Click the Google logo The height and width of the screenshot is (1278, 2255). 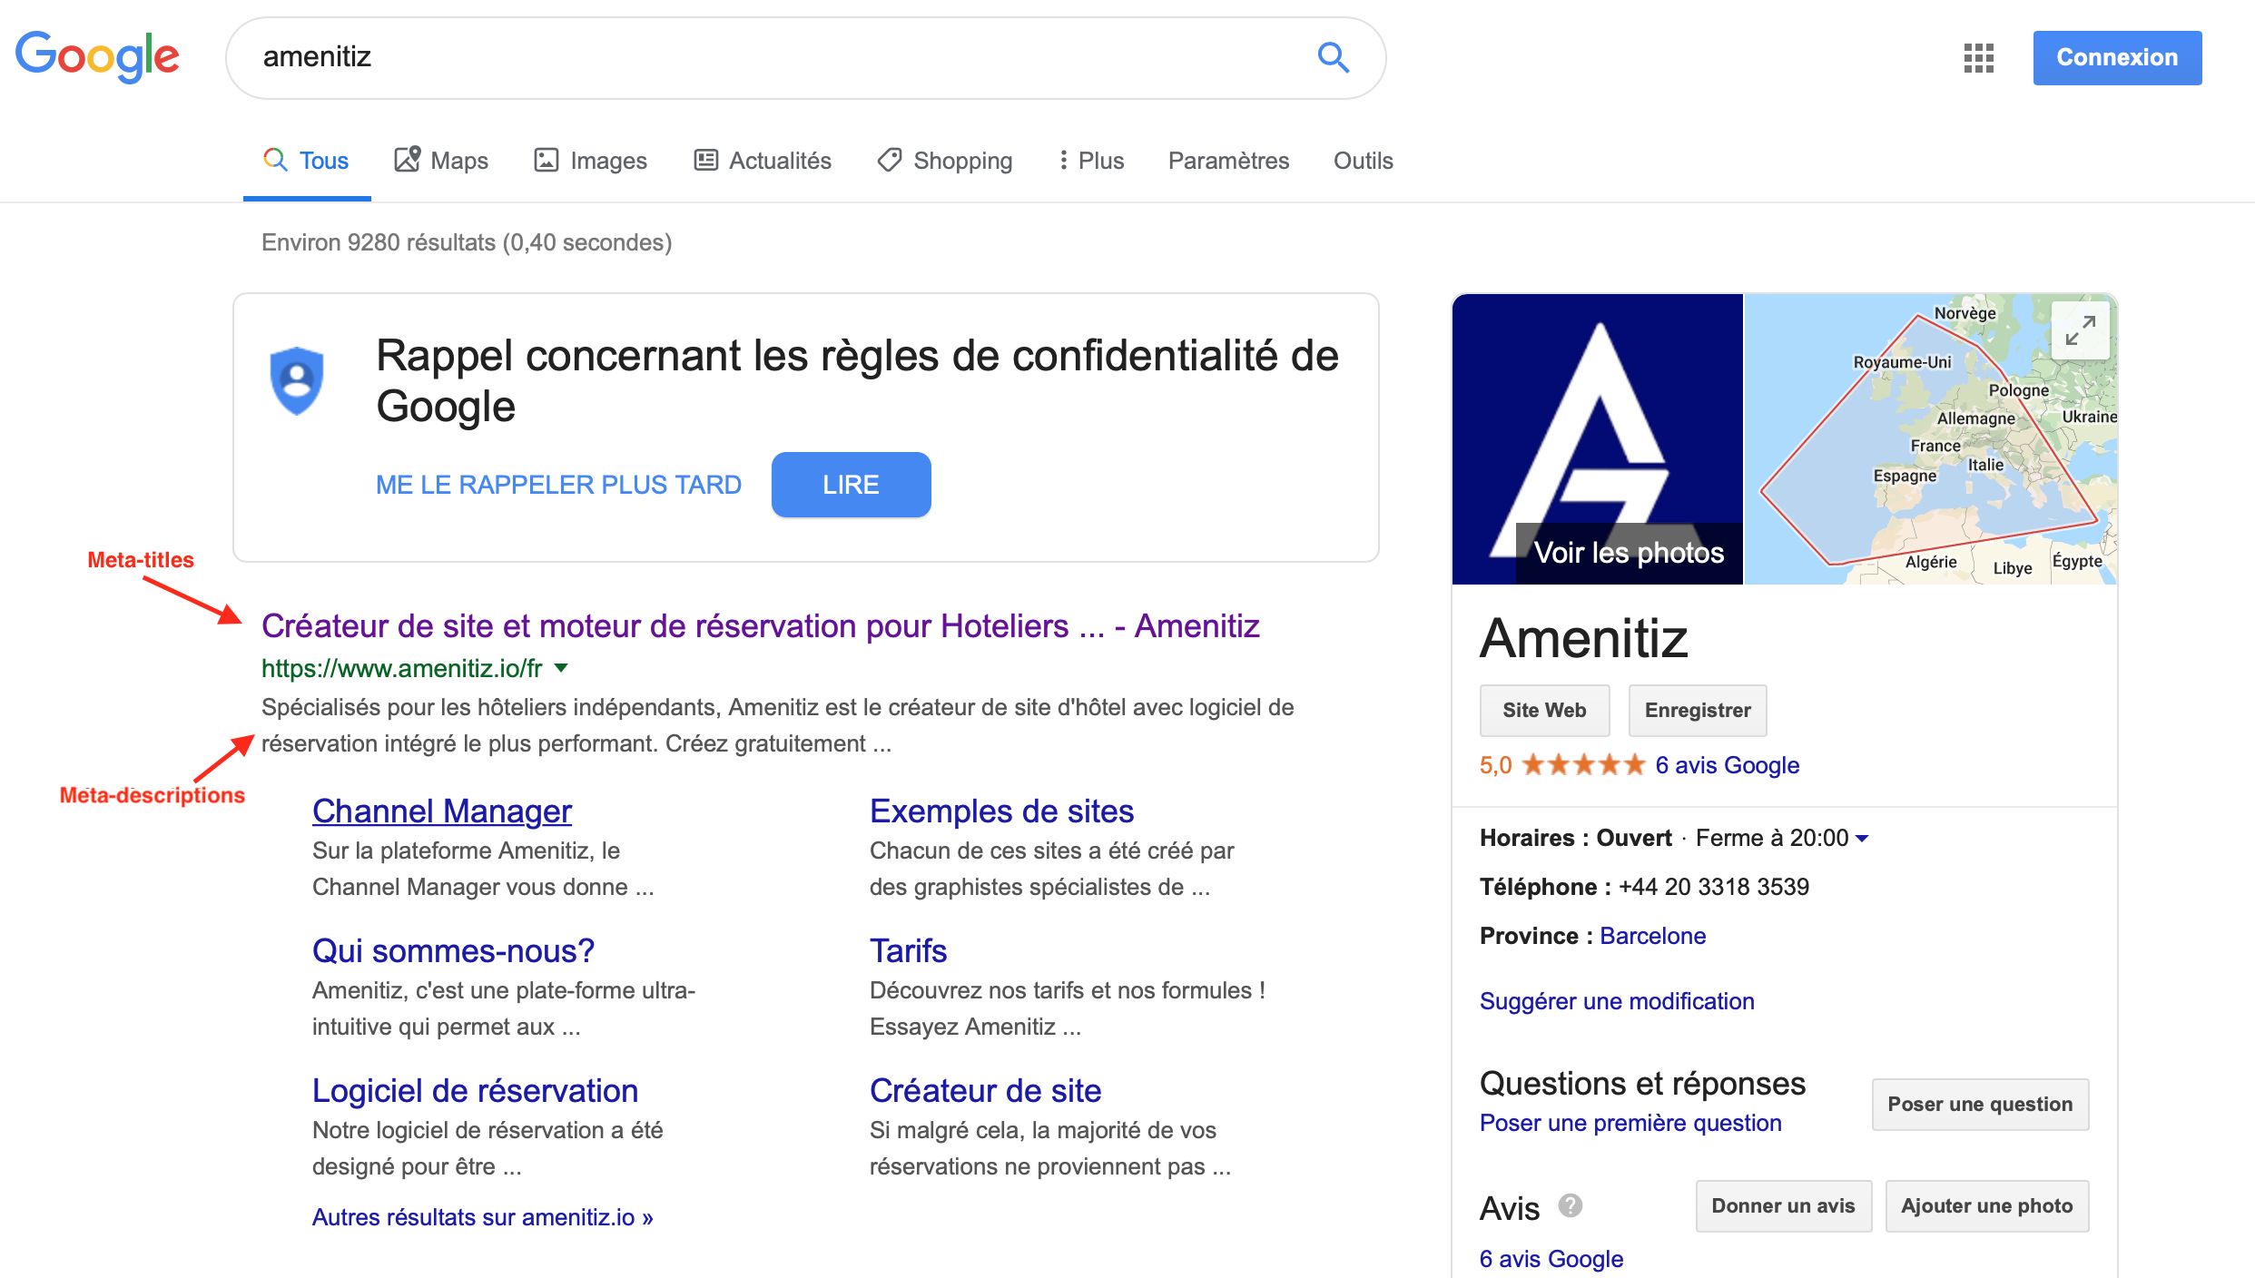[x=97, y=56]
